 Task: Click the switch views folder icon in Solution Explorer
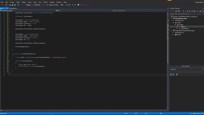click(x=179, y=11)
